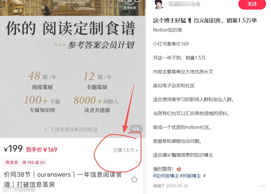Open the author's profile avatar
Screen dimensions: 271x194
(158, 4)
